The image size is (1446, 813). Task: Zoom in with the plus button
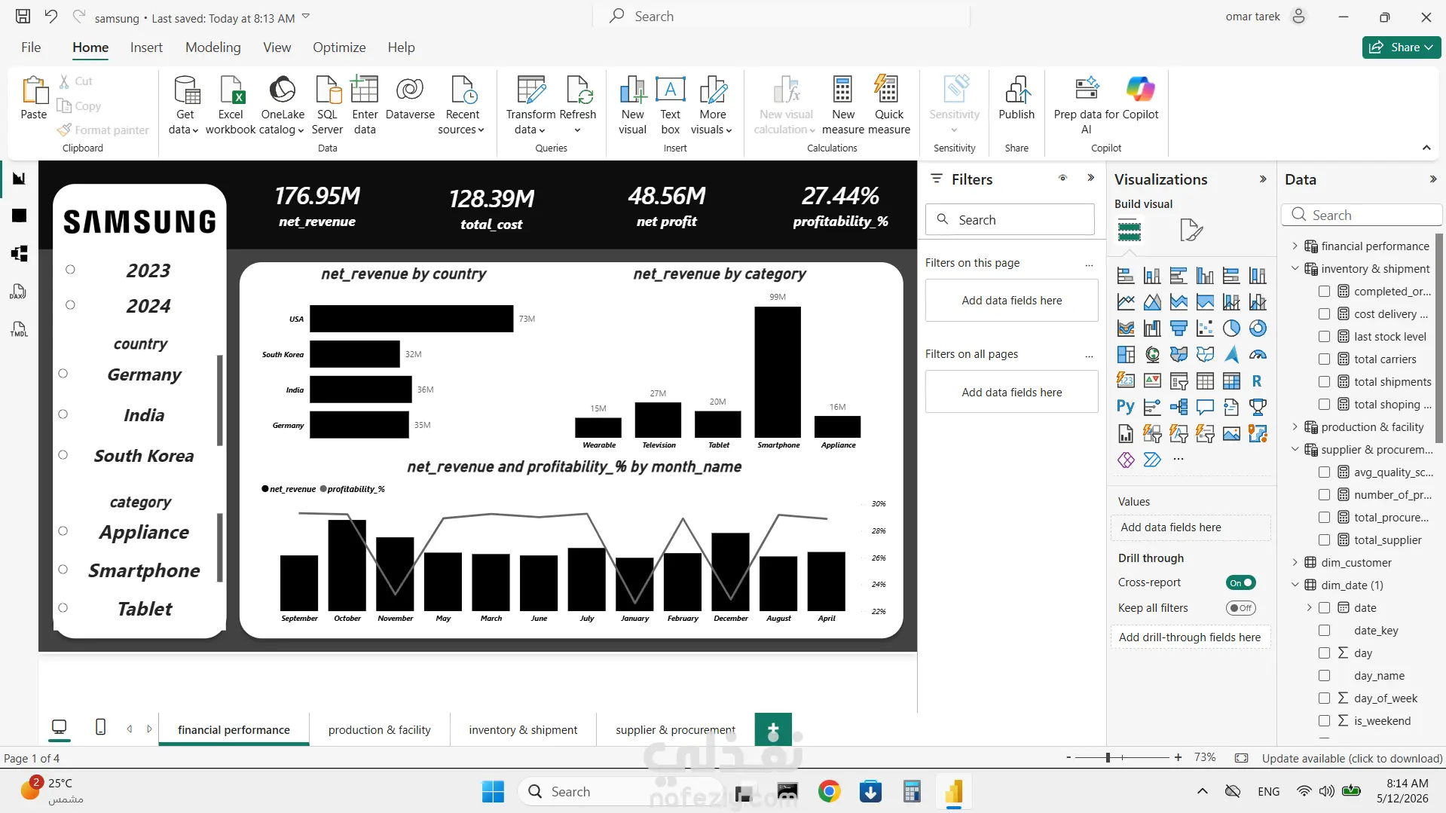click(x=1178, y=757)
